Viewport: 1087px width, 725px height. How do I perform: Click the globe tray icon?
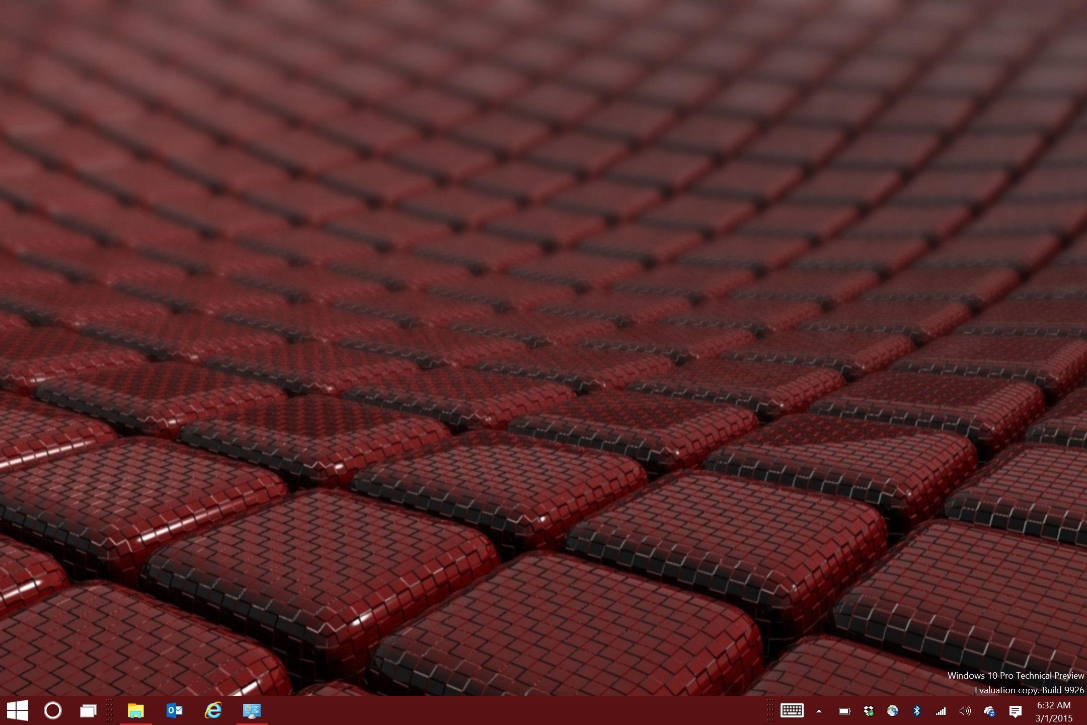(x=893, y=711)
